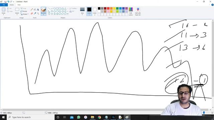Click the Resize button

pos(24,11)
